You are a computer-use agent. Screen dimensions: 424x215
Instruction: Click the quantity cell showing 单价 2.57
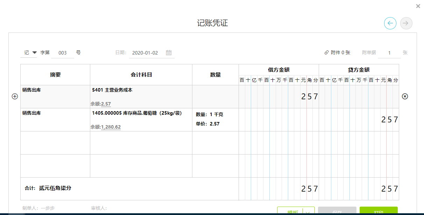click(215, 120)
